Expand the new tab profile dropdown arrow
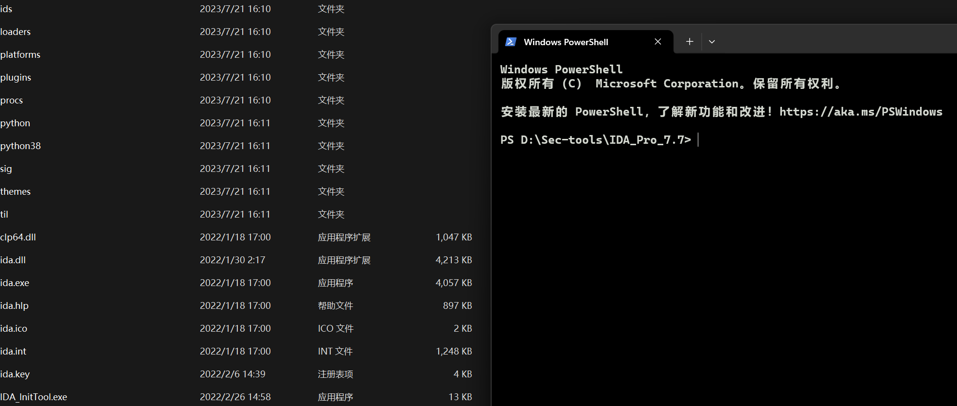 click(x=712, y=42)
